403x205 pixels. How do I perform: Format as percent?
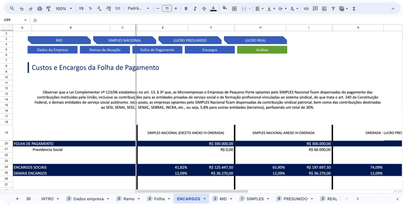click(x=90, y=9)
